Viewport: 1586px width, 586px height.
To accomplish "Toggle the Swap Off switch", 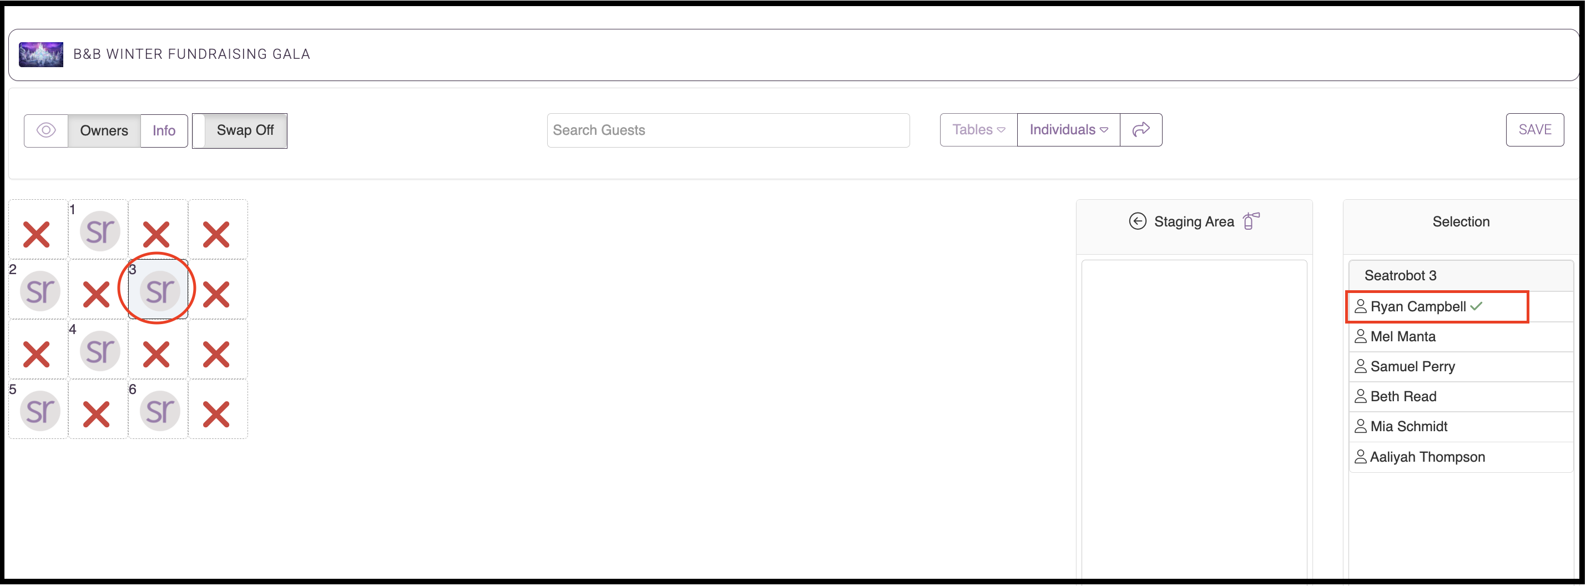I will pyautogui.click(x=240, y=130).
